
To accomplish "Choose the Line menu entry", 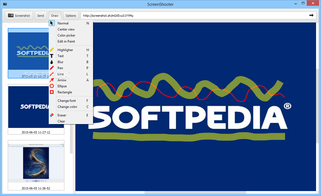I will point(71,74).
